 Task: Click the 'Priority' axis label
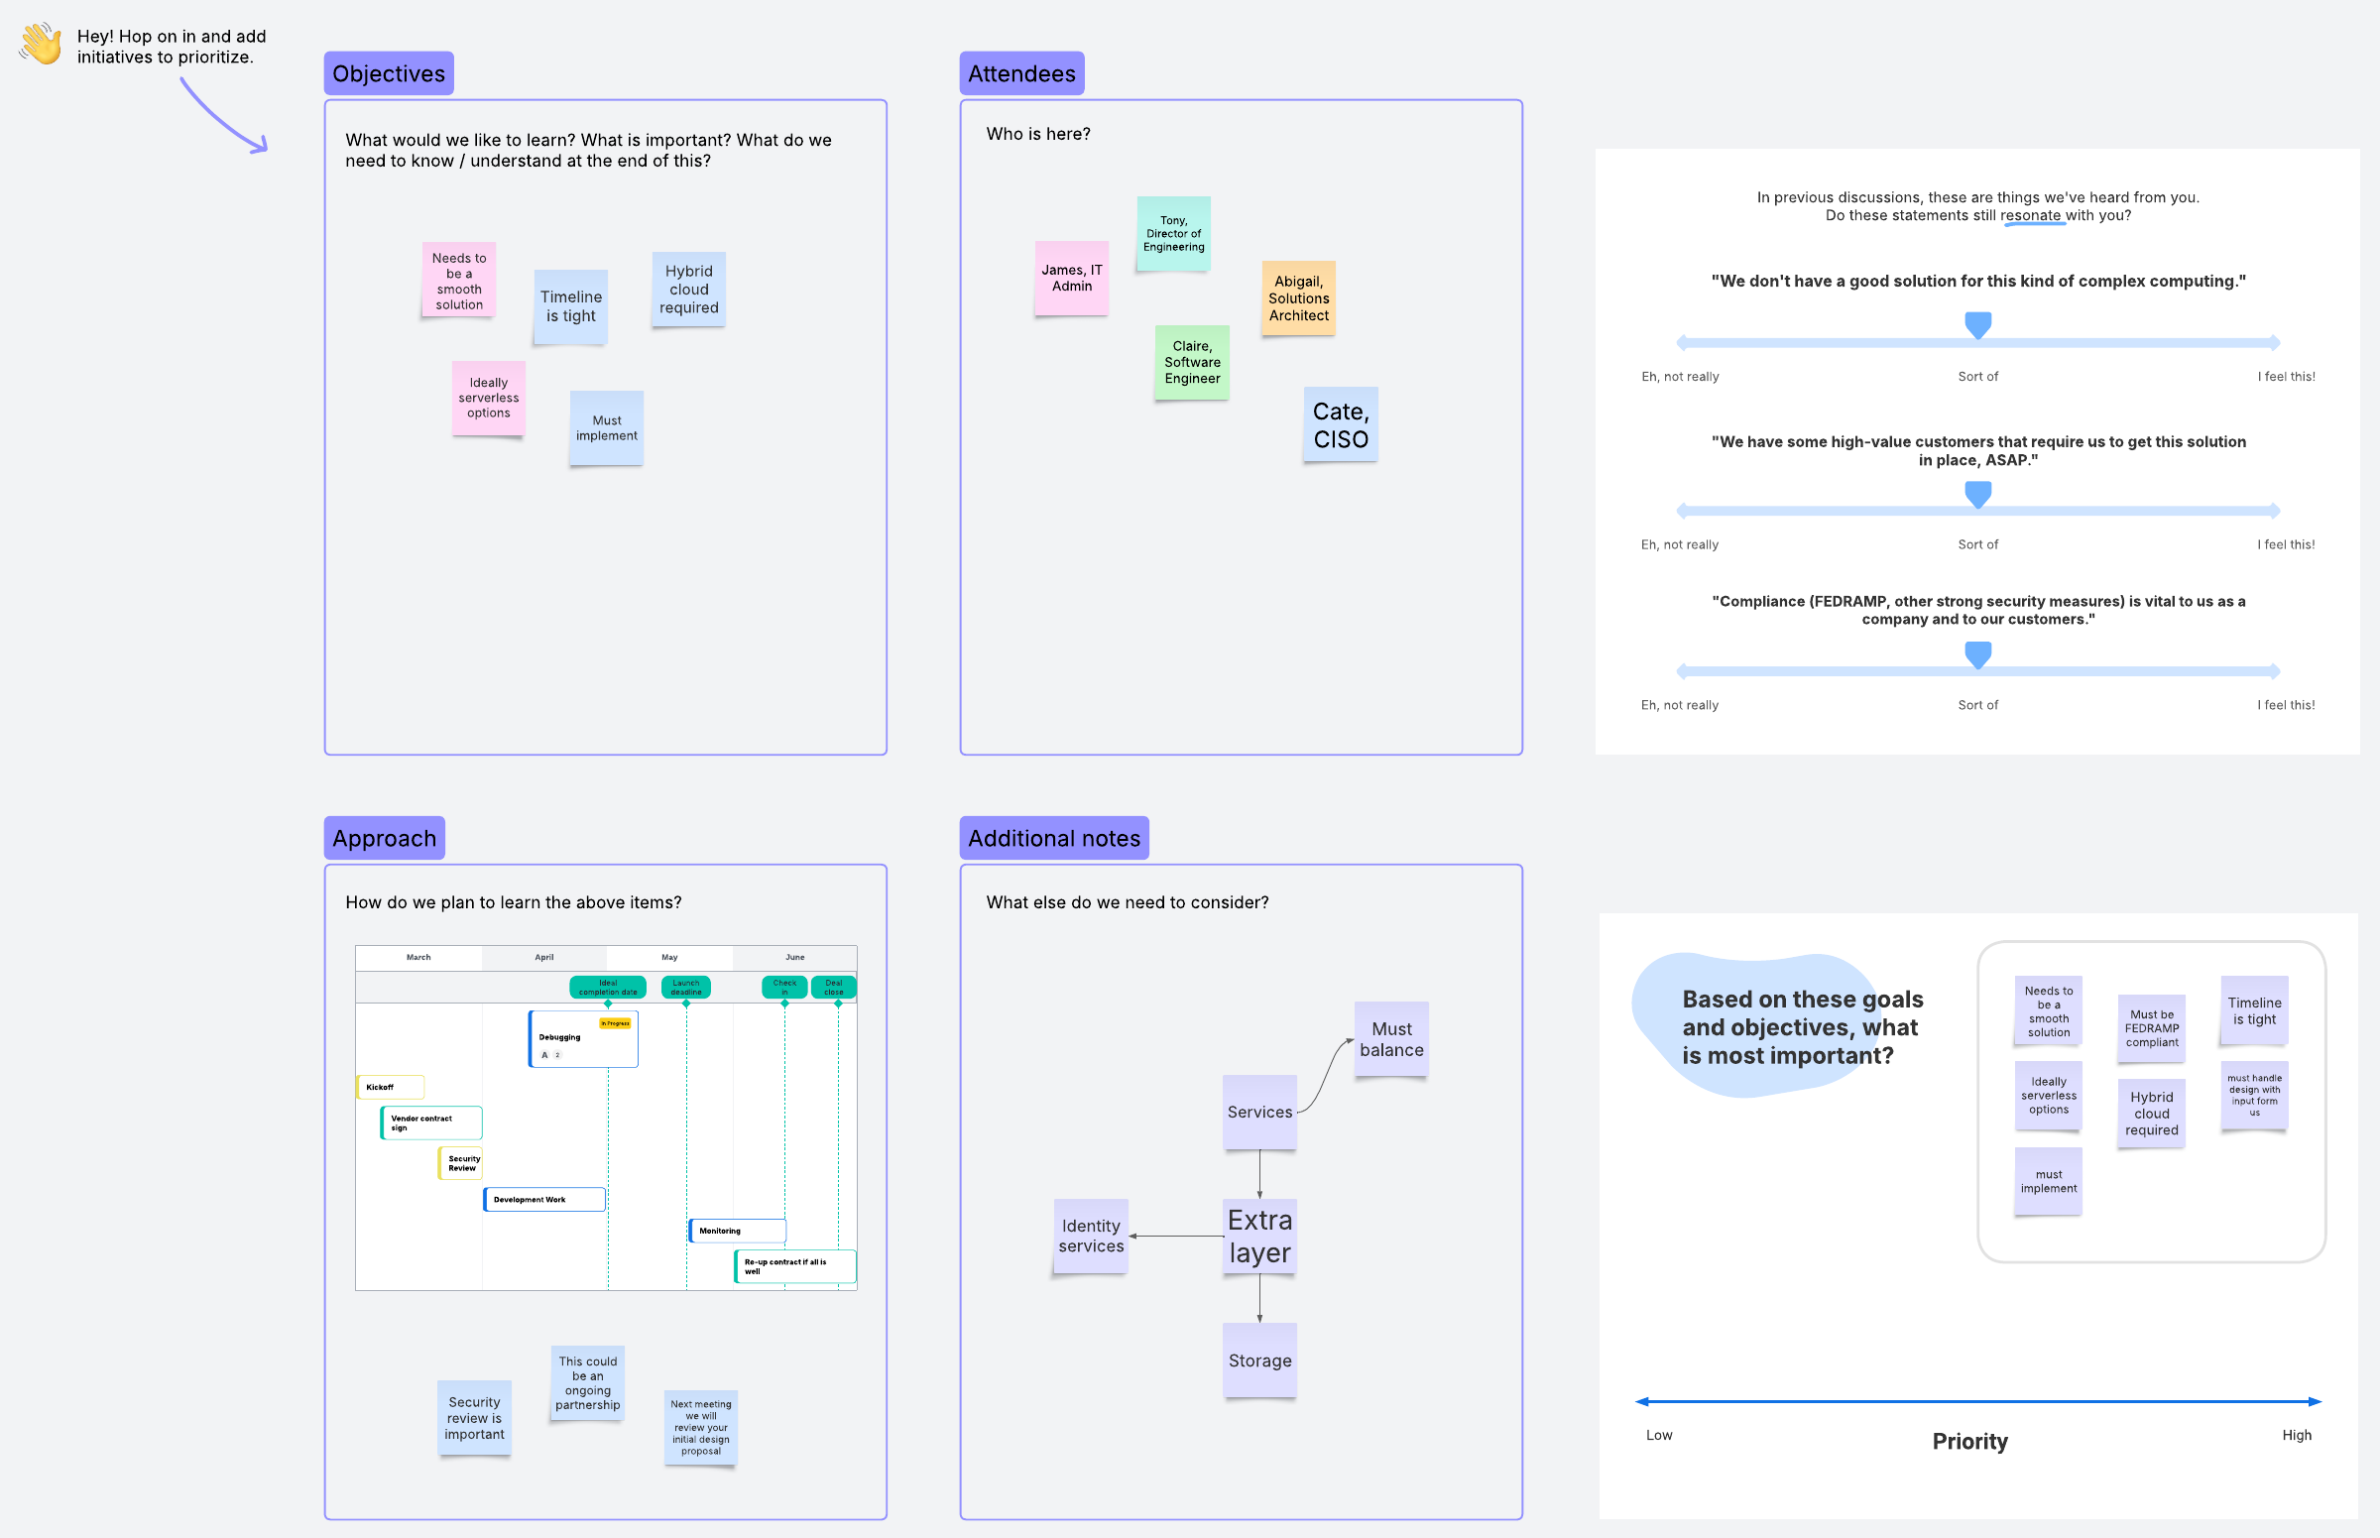pyautogui.click(x=1969, y=1441)
